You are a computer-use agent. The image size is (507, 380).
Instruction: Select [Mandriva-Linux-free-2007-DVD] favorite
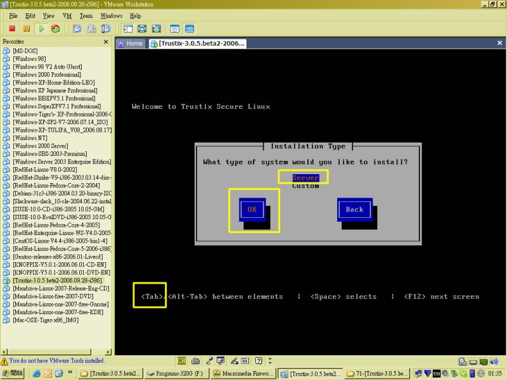53,296
